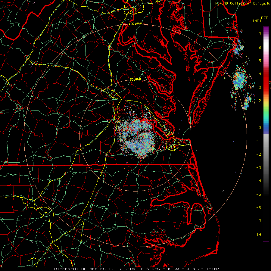Click the '6' value on color scale

[x=260, y=47]
